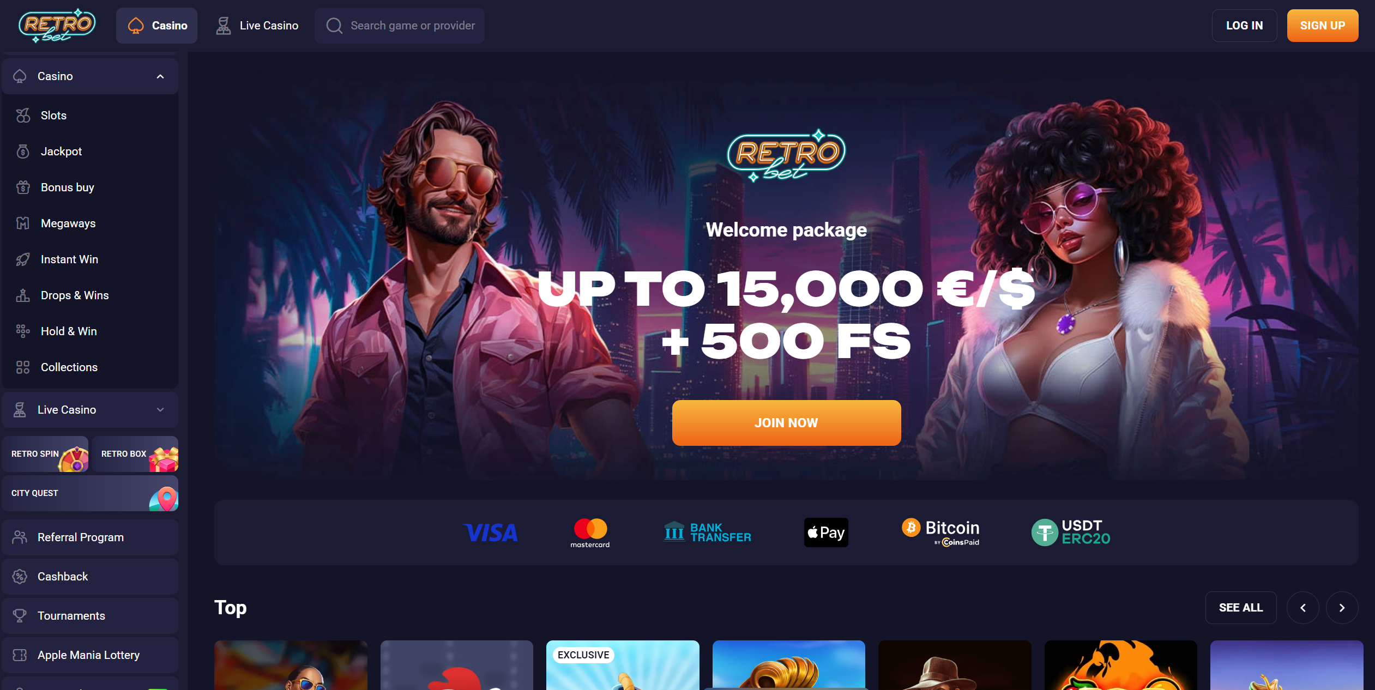
Task: Show previous Top games with left arrow
Action: [x=1303, y=608]
